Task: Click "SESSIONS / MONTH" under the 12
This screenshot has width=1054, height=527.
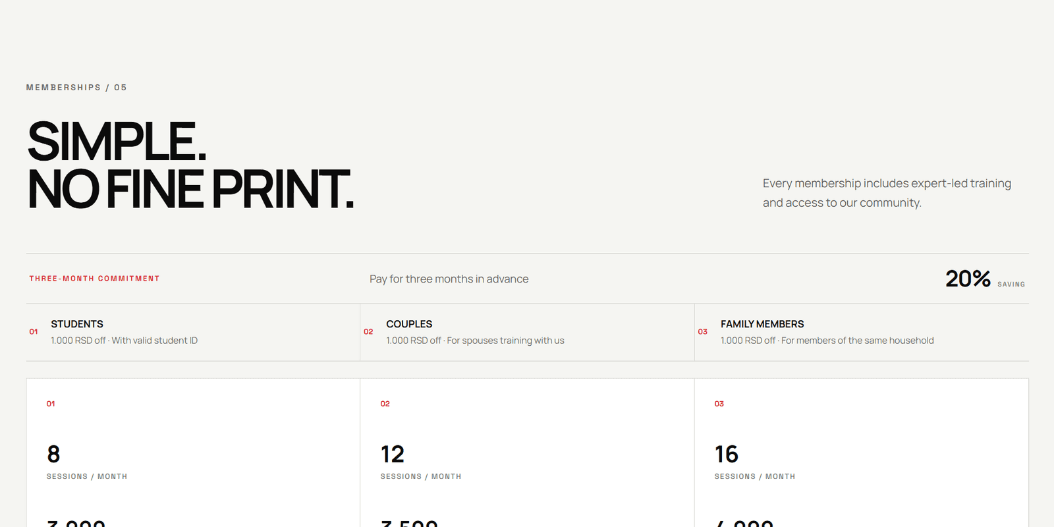Action: (x=421, y=476)
